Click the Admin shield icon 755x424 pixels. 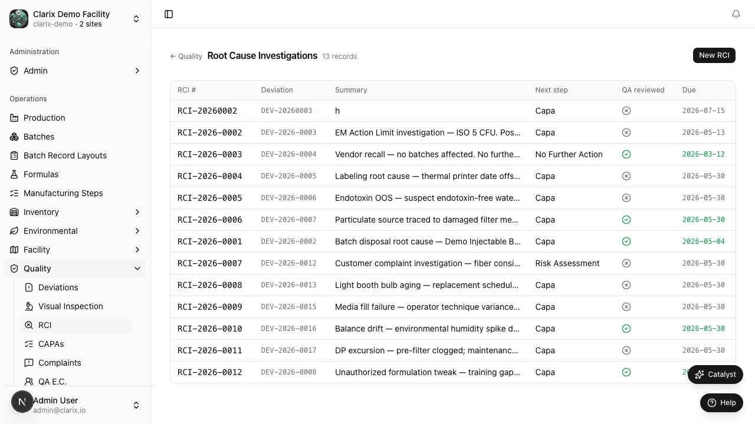(x=14, y=71)
